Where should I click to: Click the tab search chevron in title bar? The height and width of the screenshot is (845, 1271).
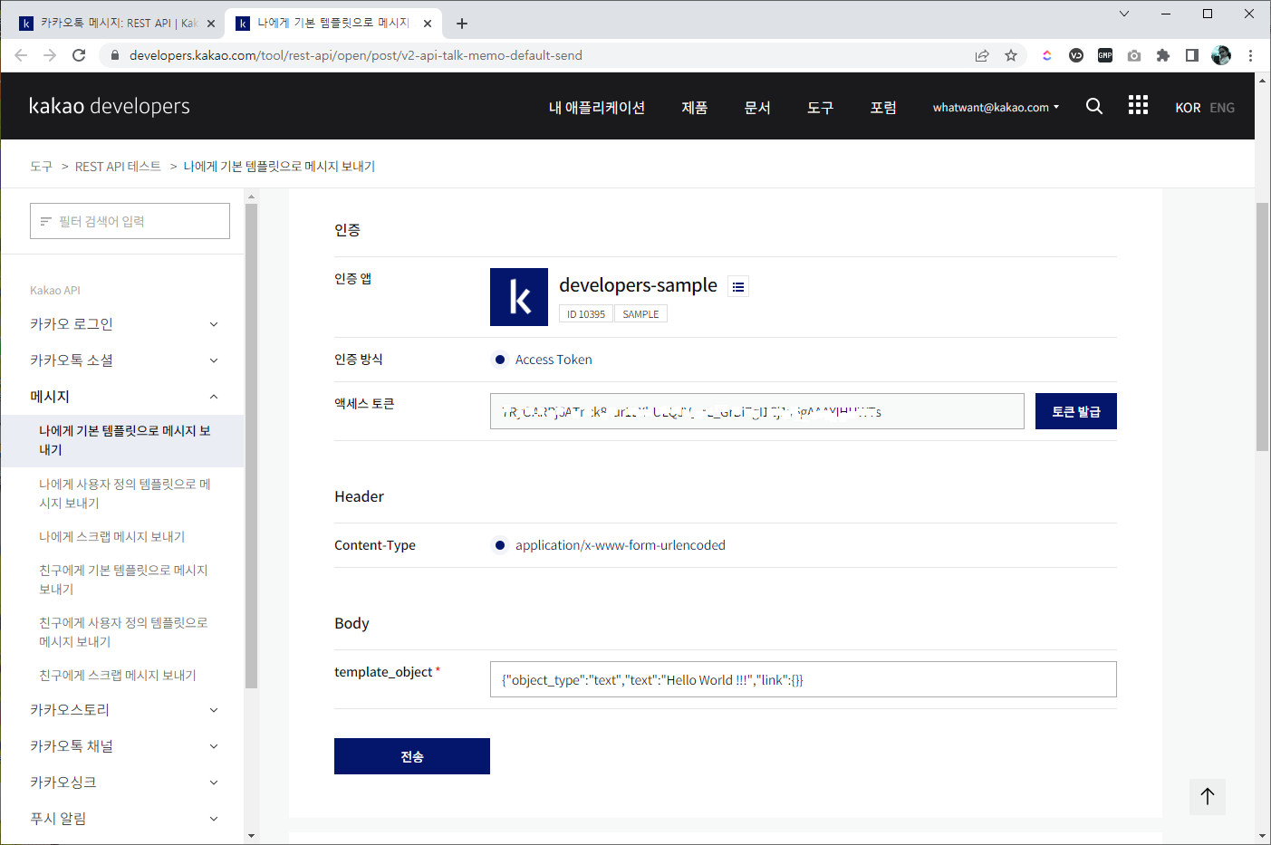pyautogui.click(x=1124, y=14)
